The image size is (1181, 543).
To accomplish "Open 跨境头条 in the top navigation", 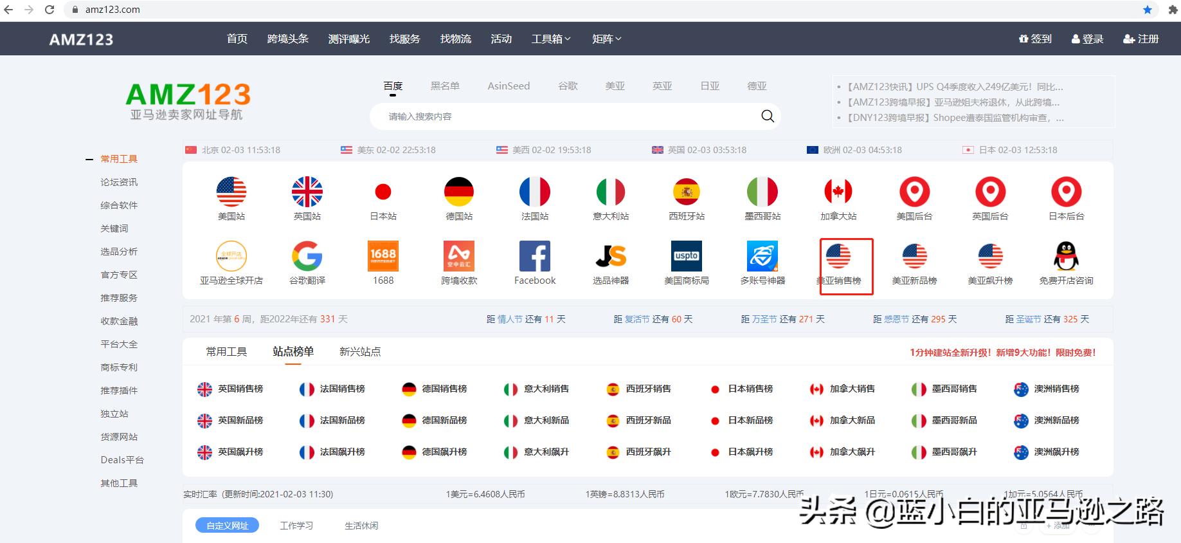I will 288,39.
